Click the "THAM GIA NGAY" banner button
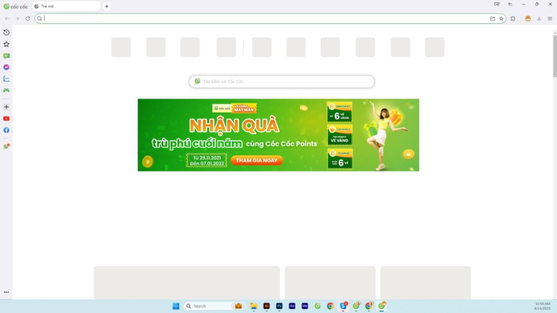This screenshot has width=557, height=313. (256, 161)
